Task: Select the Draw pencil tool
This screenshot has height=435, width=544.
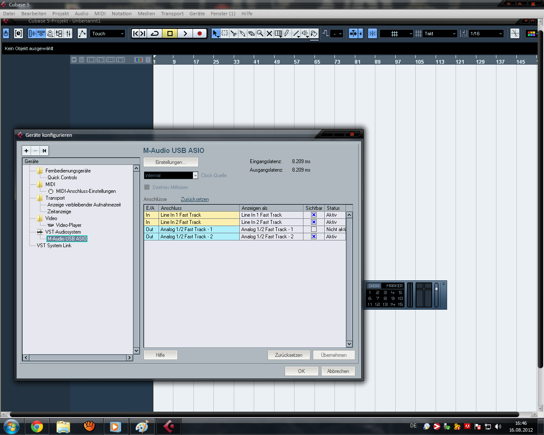Action: [x=287, y=34]
